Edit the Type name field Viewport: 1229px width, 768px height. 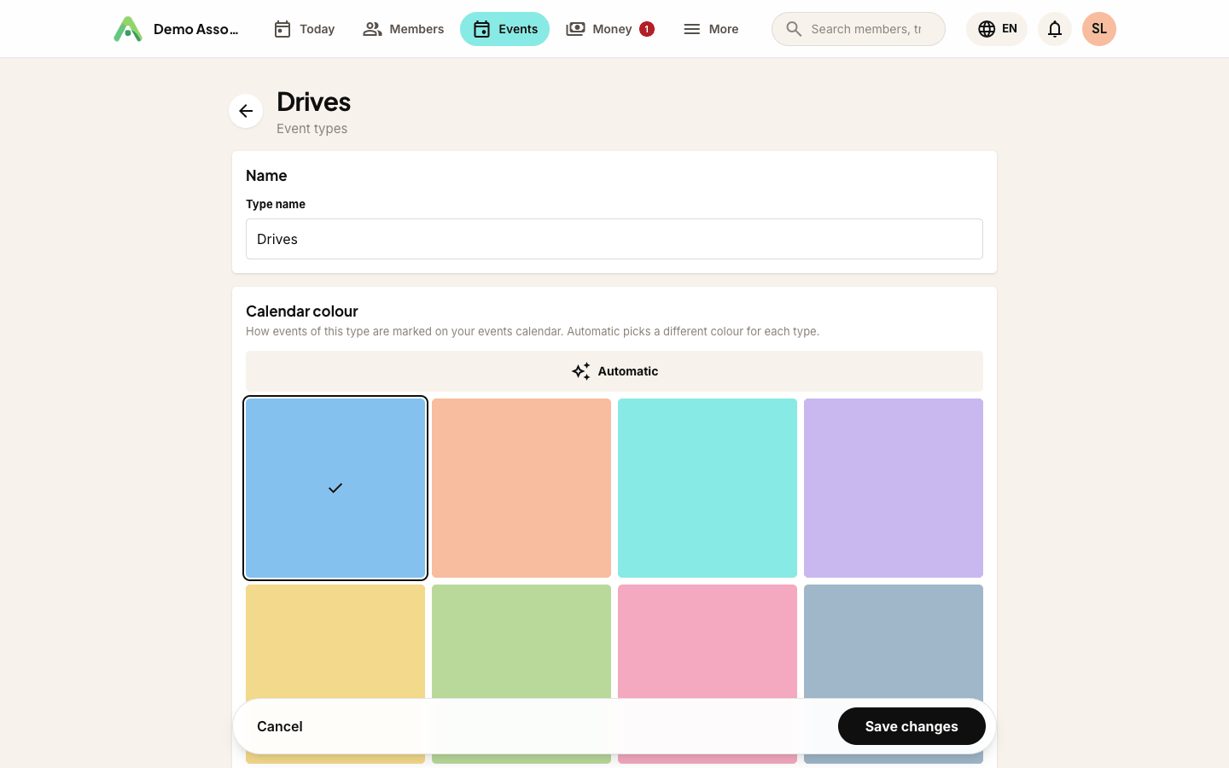[x=614, y=239]
